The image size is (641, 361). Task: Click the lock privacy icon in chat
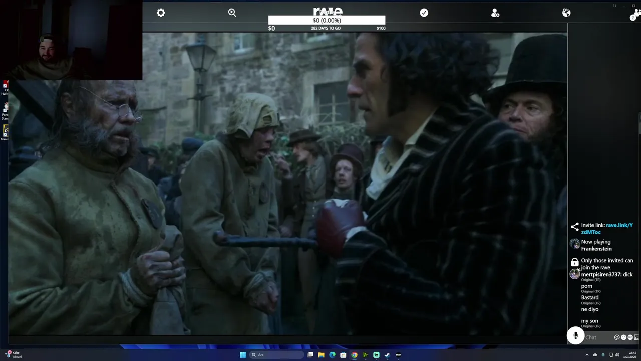pyautogui.click(x=575, y=262)
